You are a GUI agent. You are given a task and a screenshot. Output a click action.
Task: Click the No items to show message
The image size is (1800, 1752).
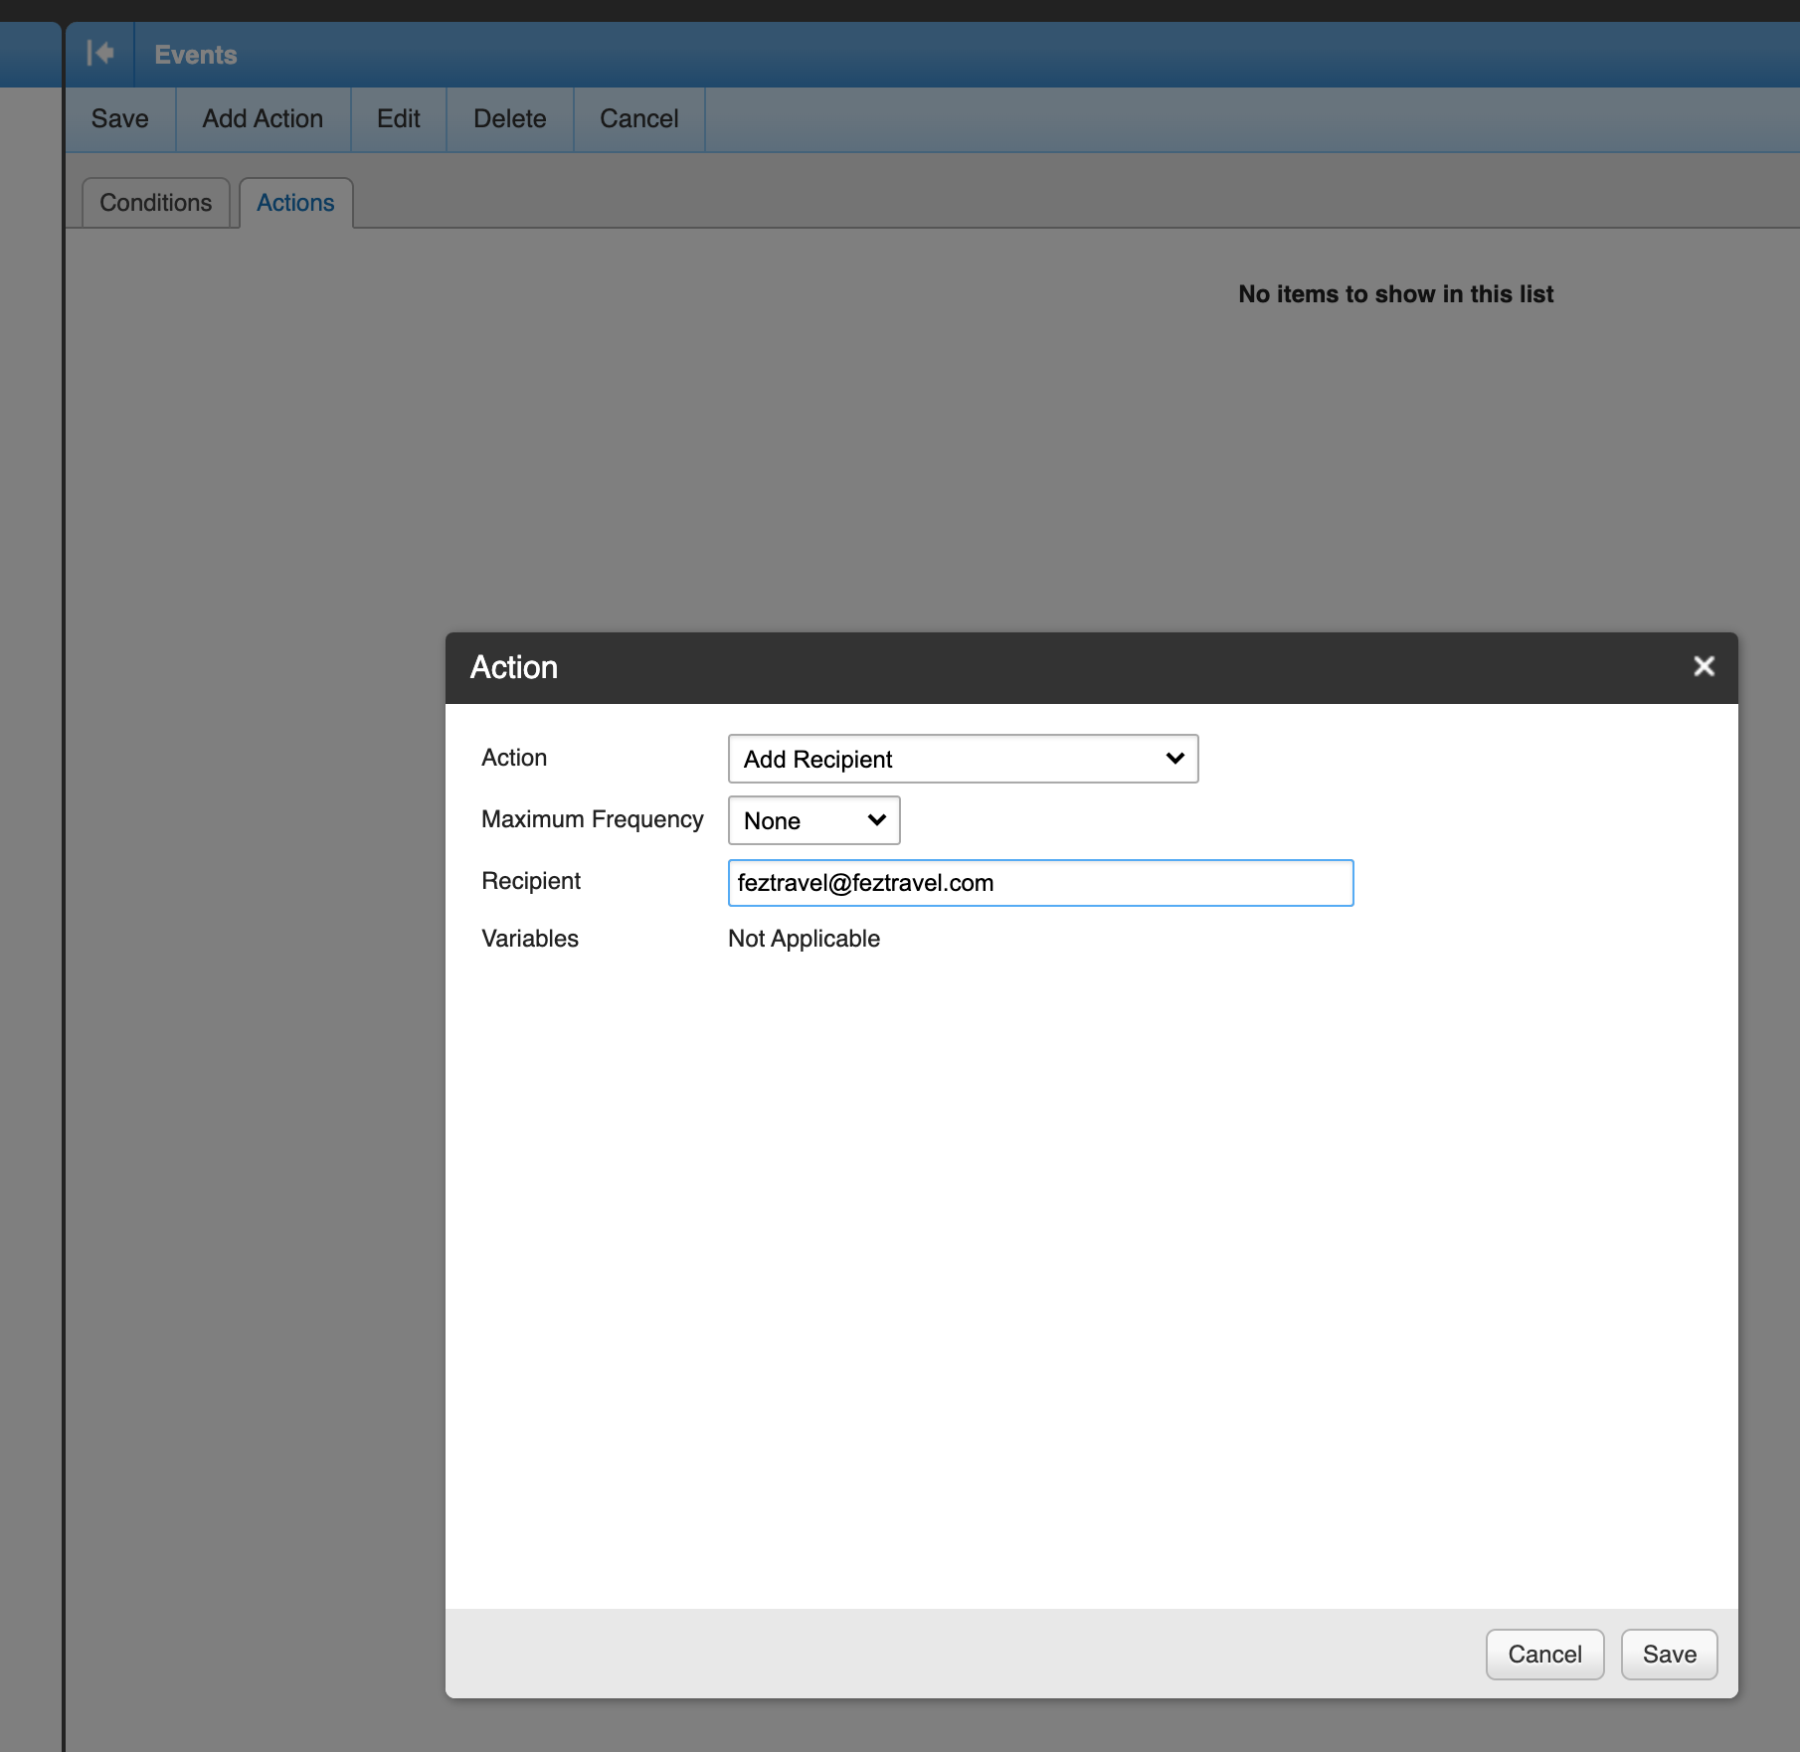[x=1395, y=294]
